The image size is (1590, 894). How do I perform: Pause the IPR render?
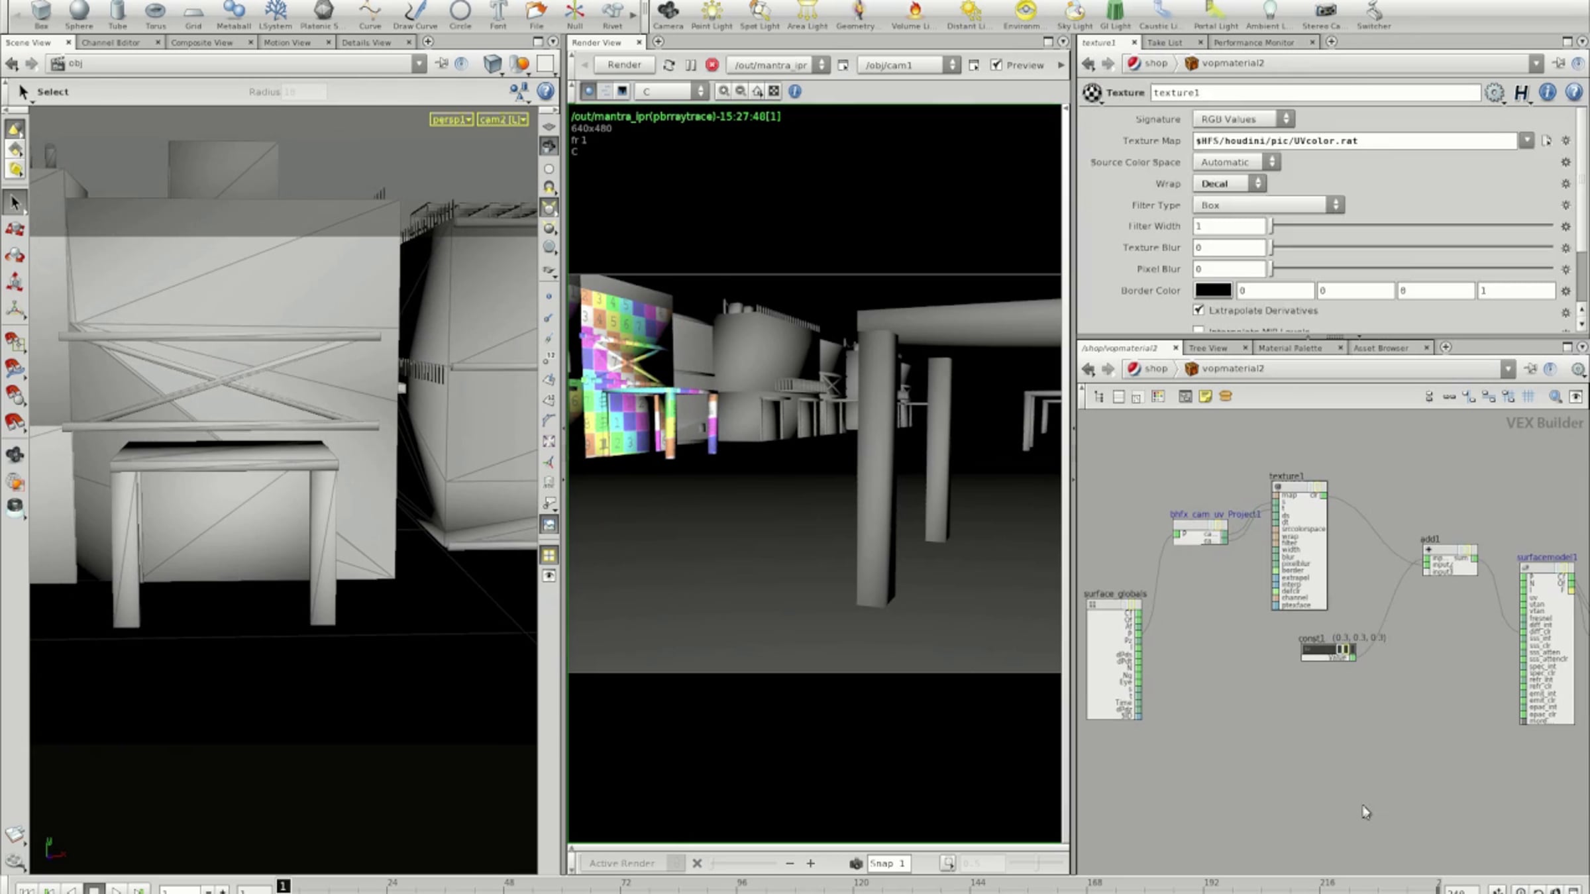(690, 65)
